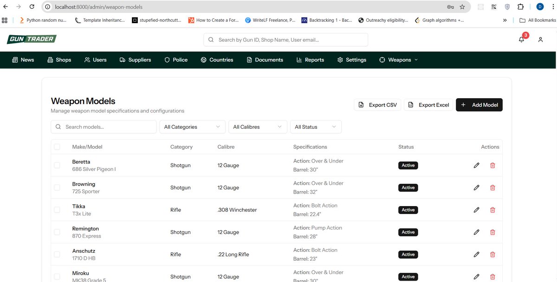The width and height of the screenshot is (557, 282).
Task: Edit the Anschutz 1710 D HB row
Action: pyautogui.click(x=476, y=254)
